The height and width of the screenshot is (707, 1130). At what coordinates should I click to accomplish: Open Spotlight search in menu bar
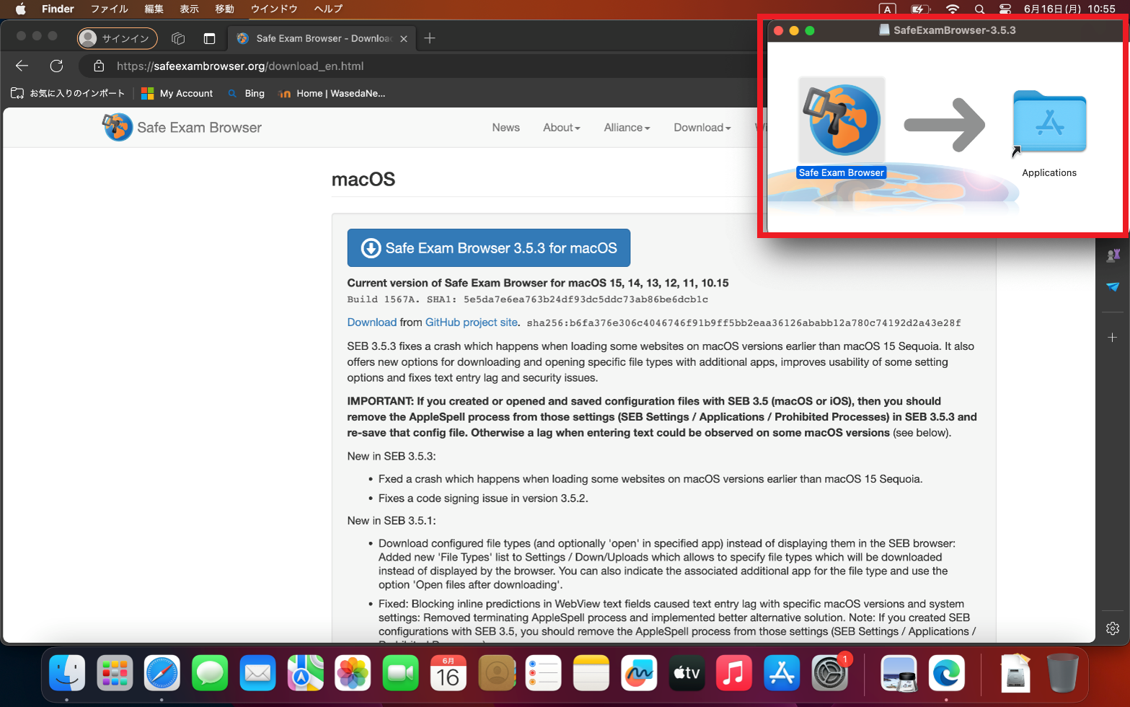click(979, 9)
